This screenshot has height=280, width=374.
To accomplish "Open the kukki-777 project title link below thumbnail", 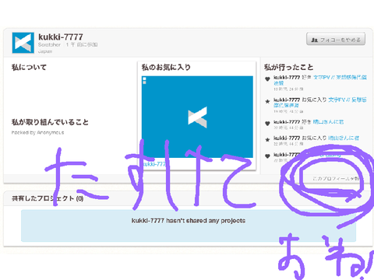I will click(155, 164).
